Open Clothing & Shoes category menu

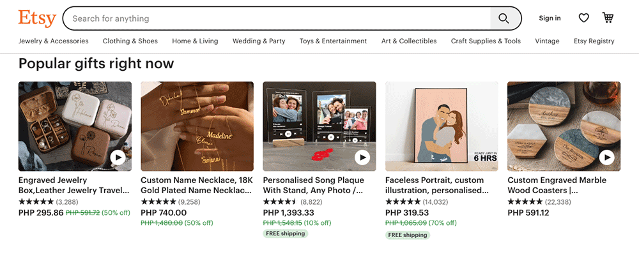pos(130,41)
